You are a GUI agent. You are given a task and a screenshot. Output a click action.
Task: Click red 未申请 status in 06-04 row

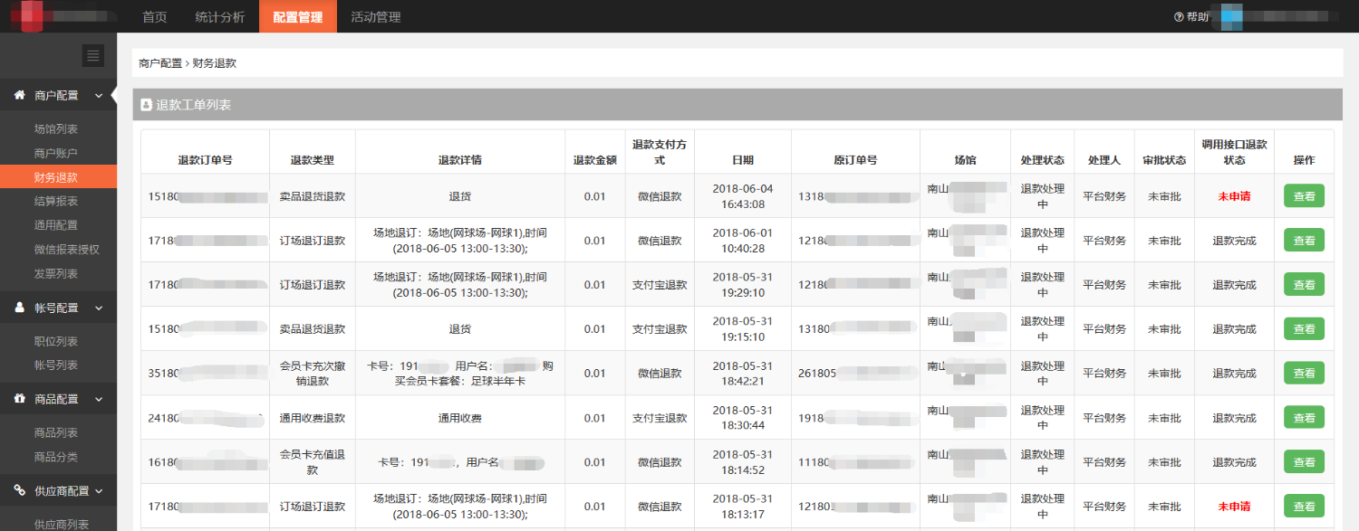1234,196
